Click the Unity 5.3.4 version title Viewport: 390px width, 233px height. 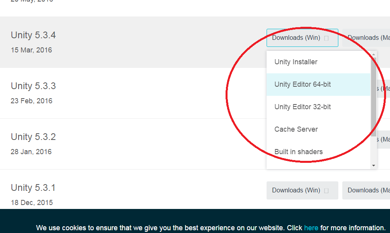point(34,35)
